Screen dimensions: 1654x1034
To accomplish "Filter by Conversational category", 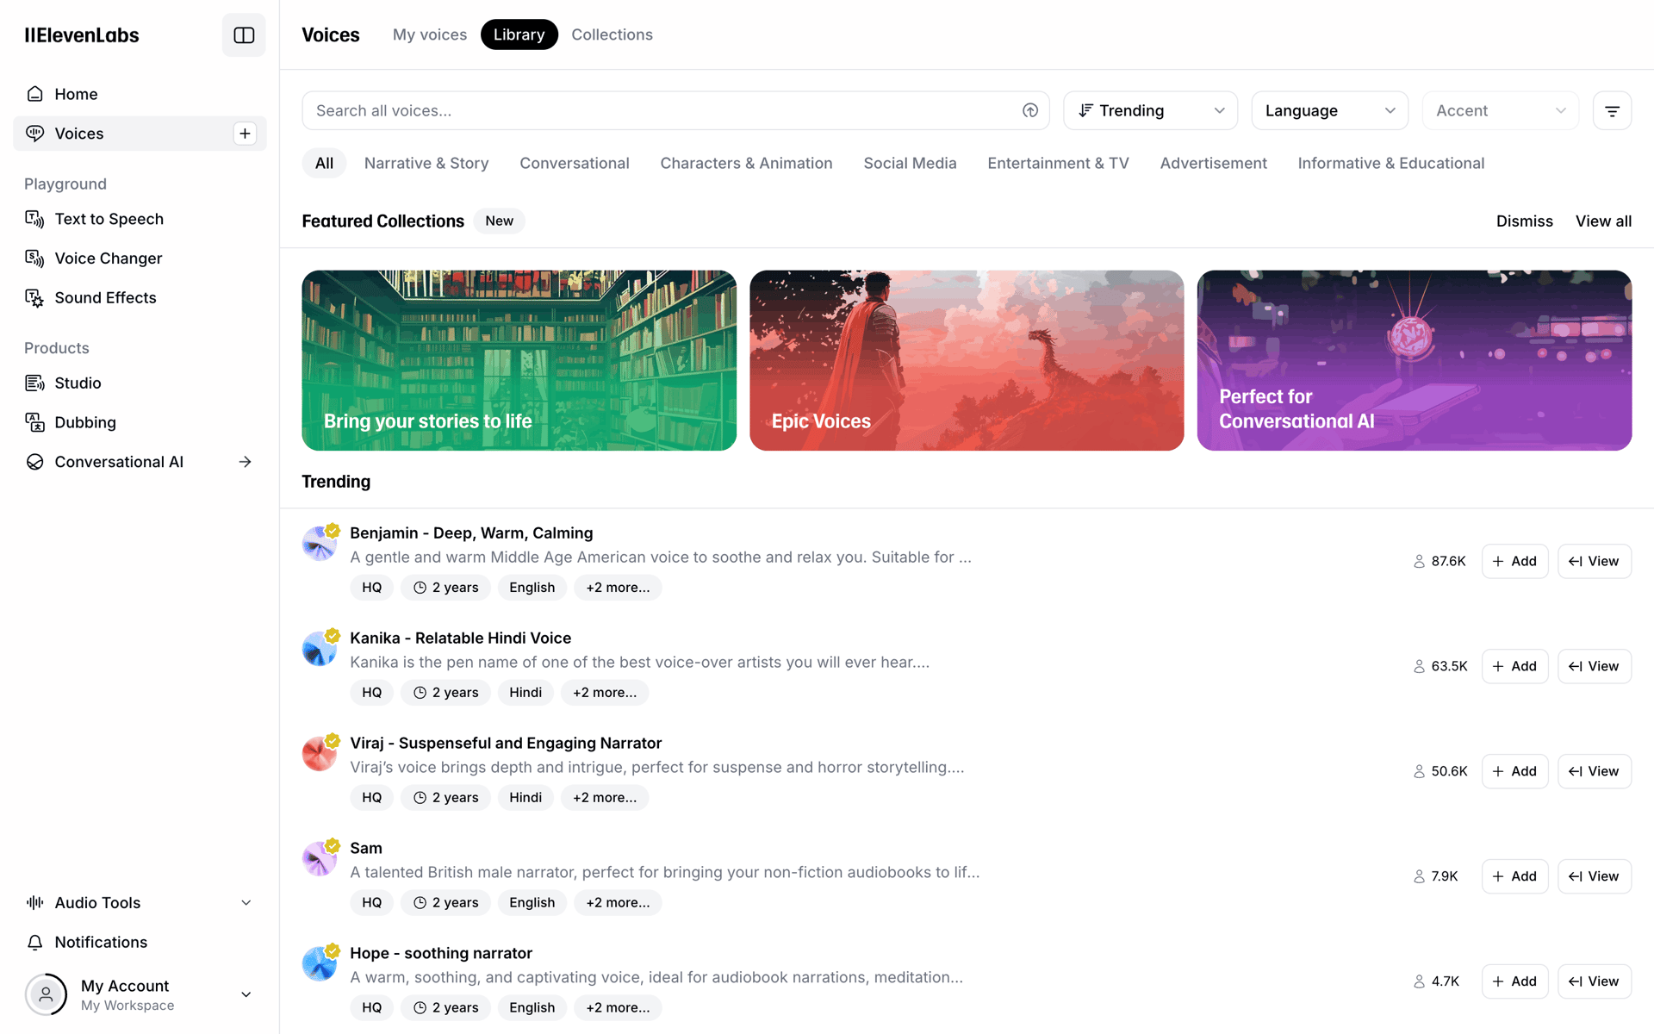I will coord(575,163).
